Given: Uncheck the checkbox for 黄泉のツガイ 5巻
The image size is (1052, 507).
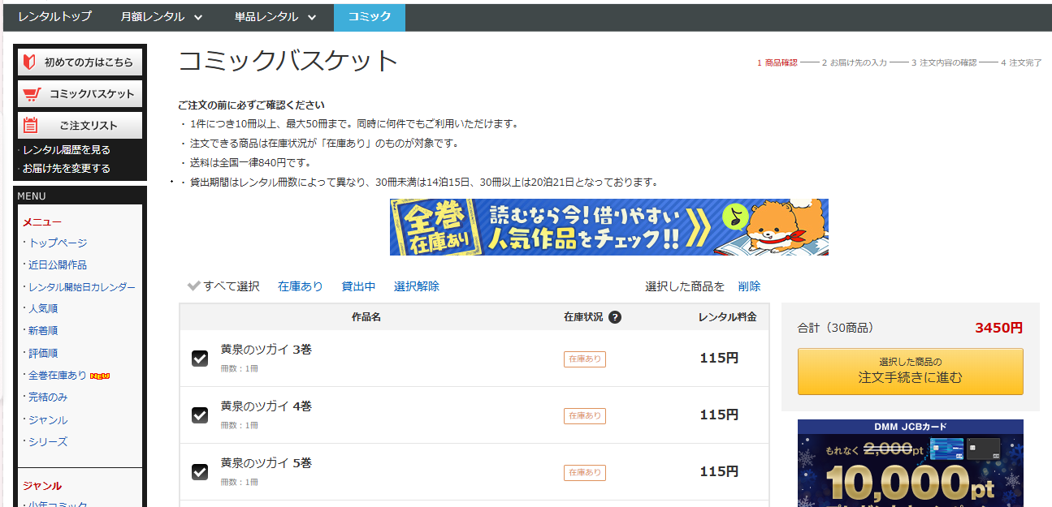Looking at the screenshot, I should 200,471.
